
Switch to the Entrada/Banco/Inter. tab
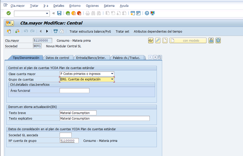click(x=91, y=58)
